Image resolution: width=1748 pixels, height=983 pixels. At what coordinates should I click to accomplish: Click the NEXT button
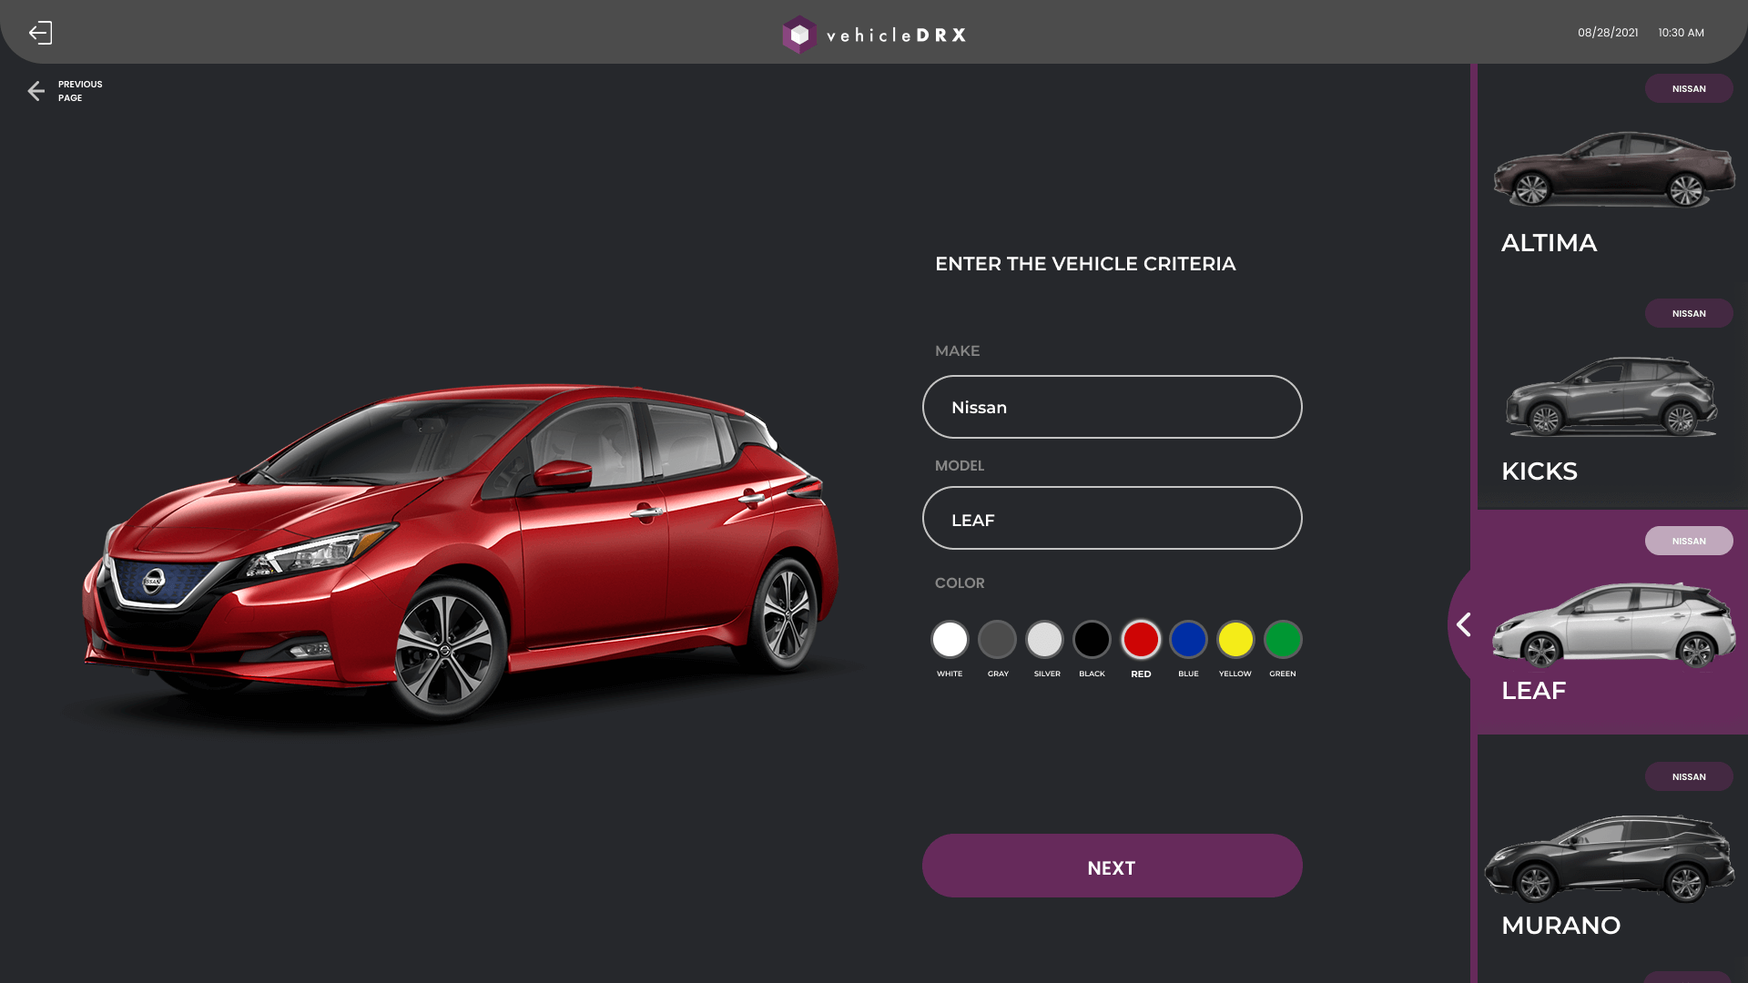1112,866
